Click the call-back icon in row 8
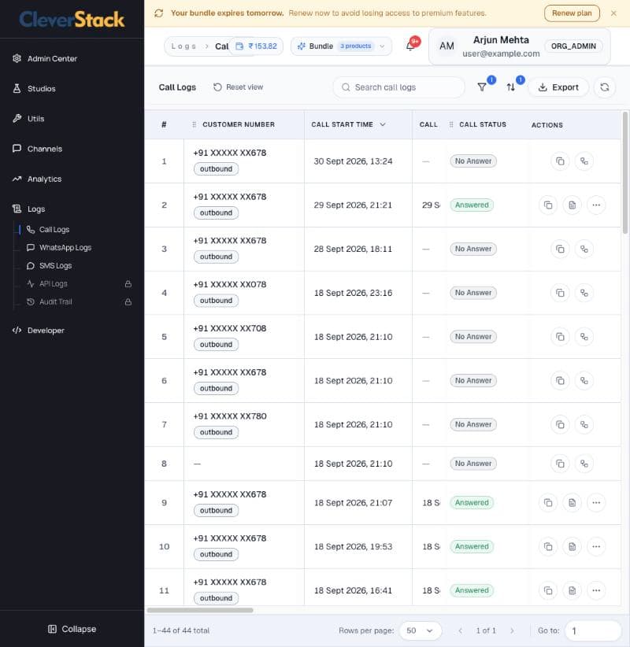630x647 pixels. [x=584, y=464]
